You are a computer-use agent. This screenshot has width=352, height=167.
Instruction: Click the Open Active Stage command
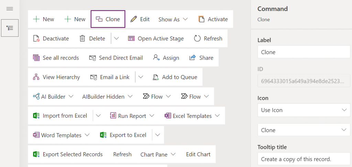tap(156, 38)
